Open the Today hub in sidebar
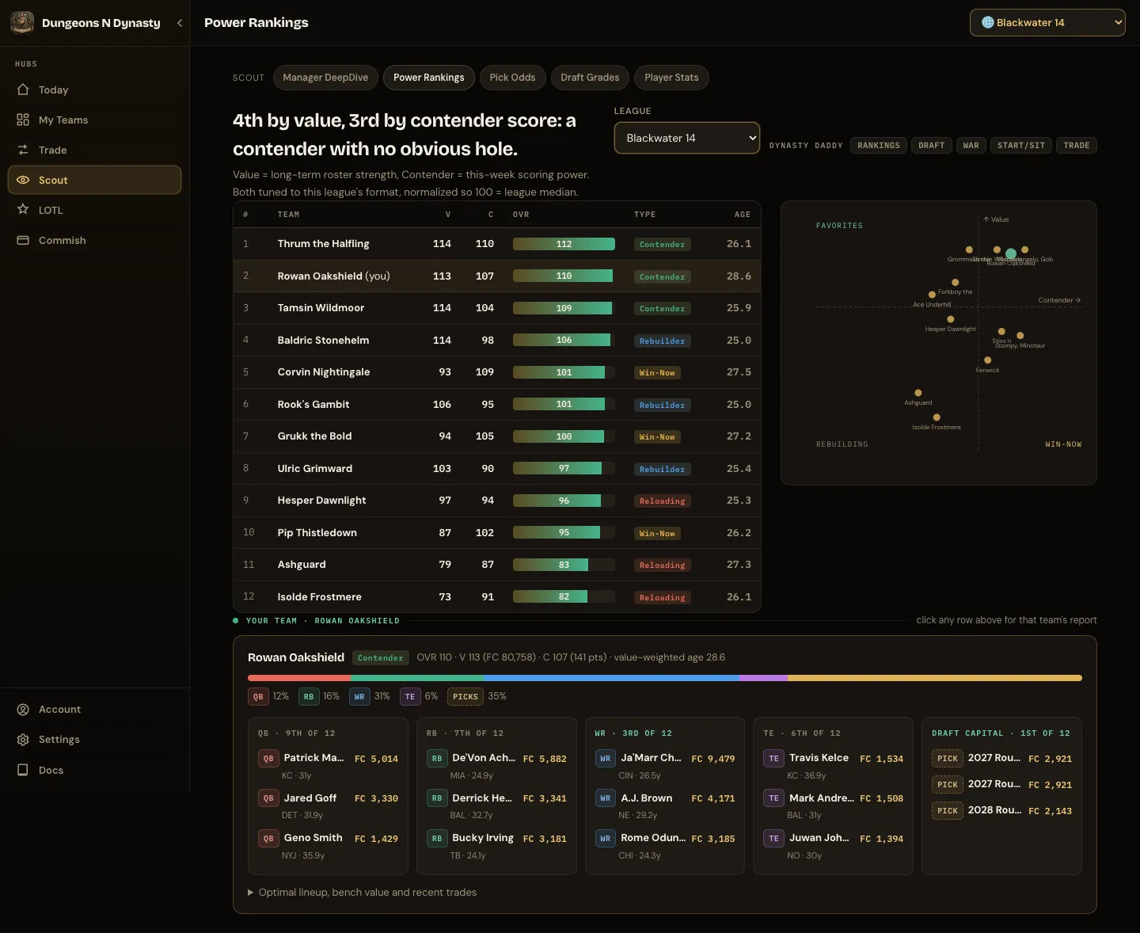 click(95, 89)
